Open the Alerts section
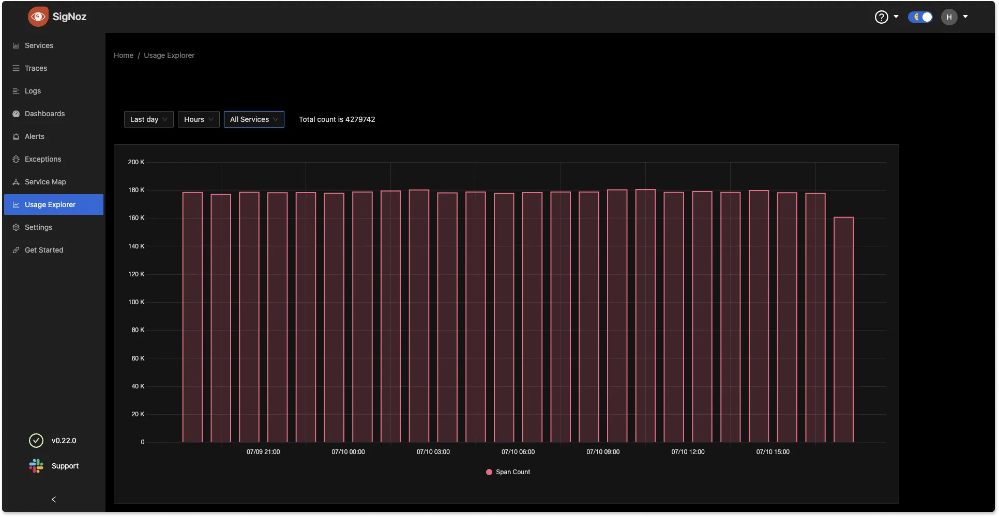 [x=35, y=136]
